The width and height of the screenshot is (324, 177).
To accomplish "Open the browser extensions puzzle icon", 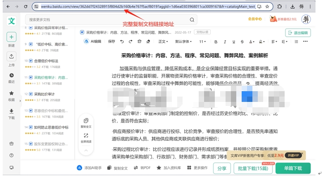I will pos(279,6).
